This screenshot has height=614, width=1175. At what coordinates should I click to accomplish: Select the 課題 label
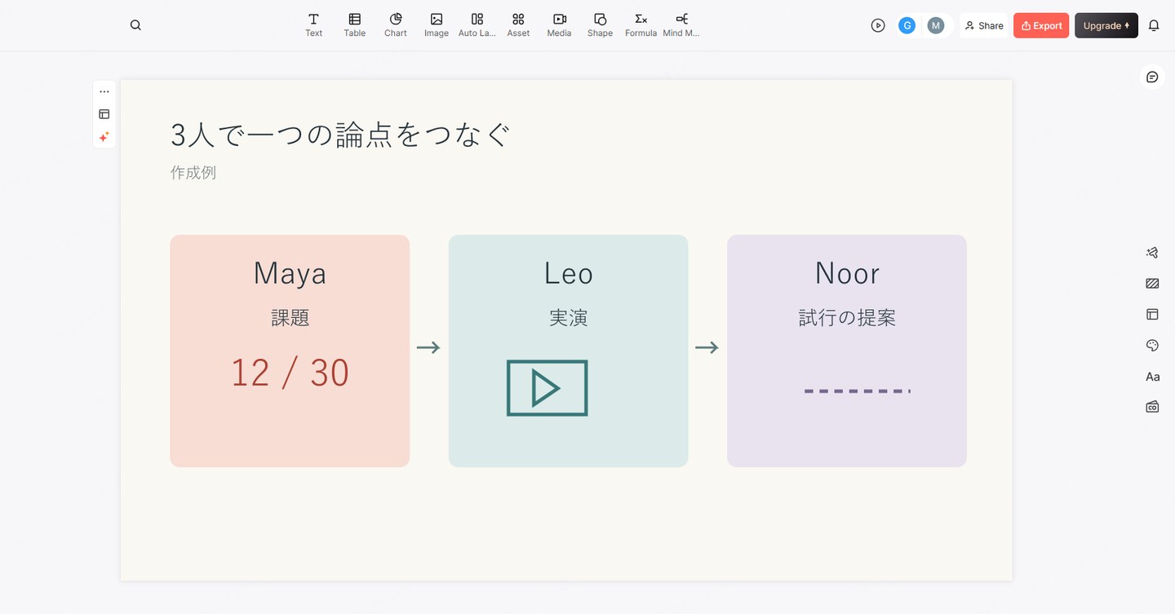pos(290,318)
